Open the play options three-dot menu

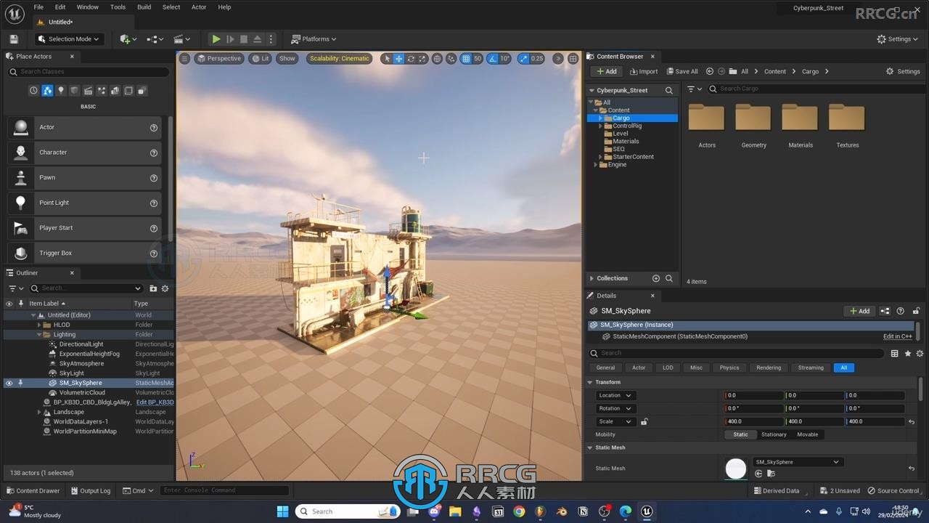(x=271, y=39)
